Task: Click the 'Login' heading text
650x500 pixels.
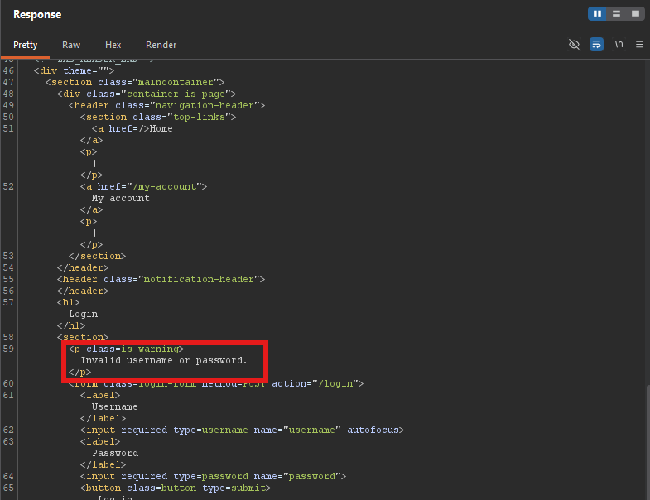Action: tap(84, 314)
